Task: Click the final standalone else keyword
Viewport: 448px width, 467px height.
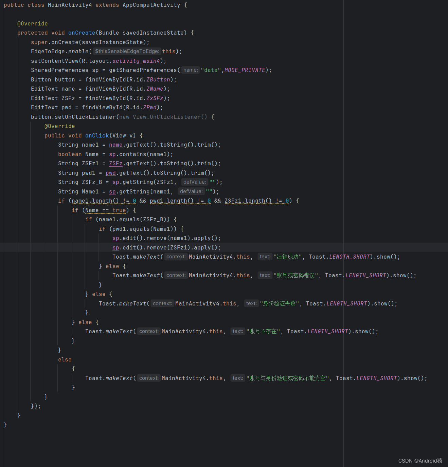Action: pos(65,359)
